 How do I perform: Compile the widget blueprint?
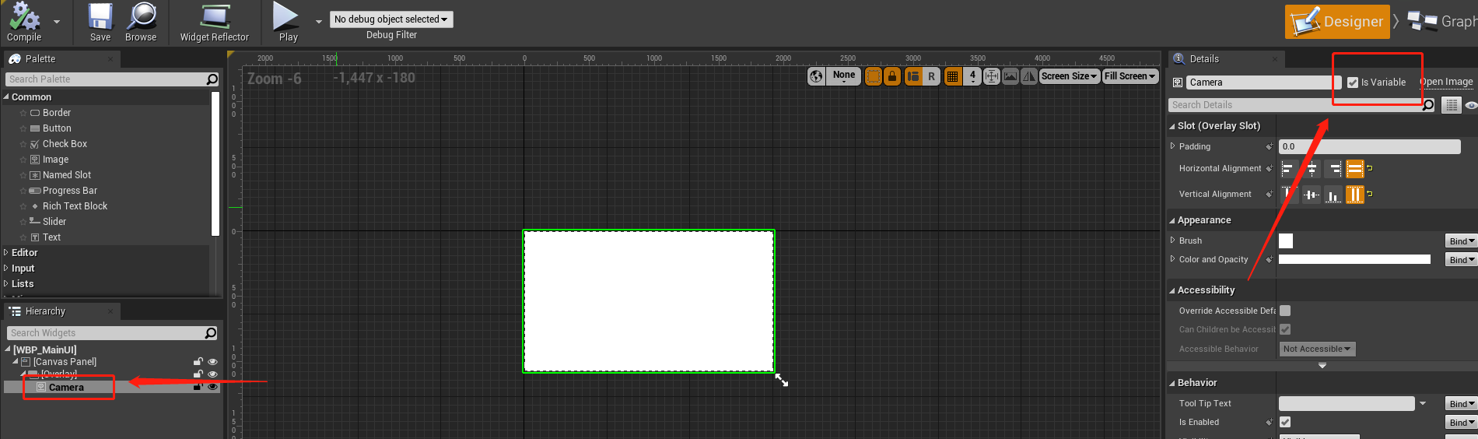pos(24,23)
